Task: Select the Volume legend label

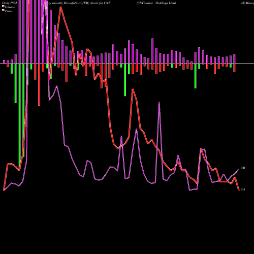Action: 10,7
